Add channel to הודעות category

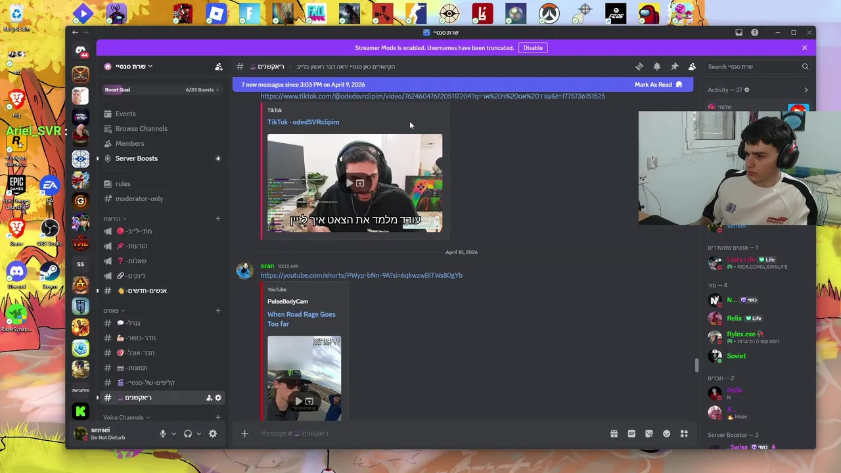point(218,219)
